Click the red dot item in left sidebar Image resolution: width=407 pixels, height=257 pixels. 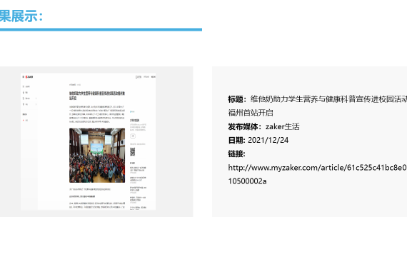pyautogui.click(x=25, y=121)
